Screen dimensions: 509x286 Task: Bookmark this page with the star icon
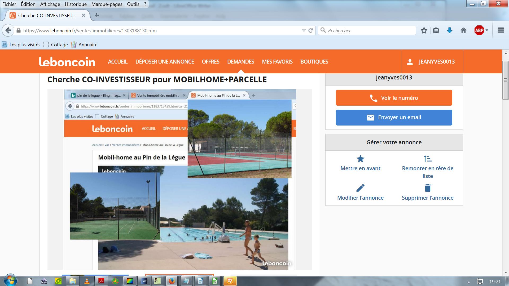pyautogui.click(x=424, y=30)
